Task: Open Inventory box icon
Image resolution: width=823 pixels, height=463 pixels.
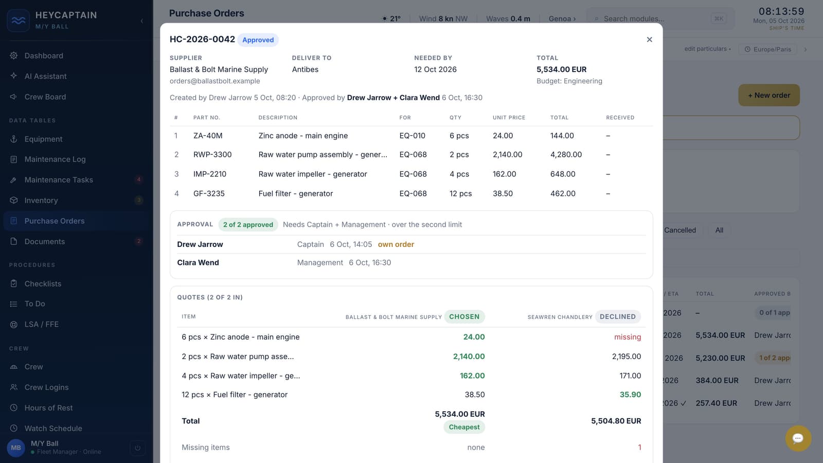Action: click(14, 200)
